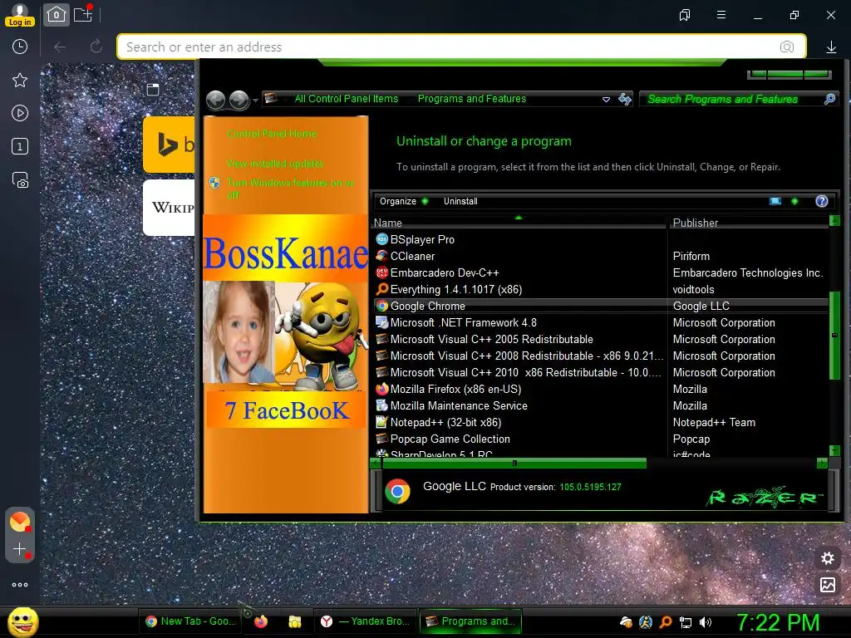Switch to Yandex Browser taskbar button
Image resolution: width=851 pixels, height=638 pixels.
[x=366, y=621]
